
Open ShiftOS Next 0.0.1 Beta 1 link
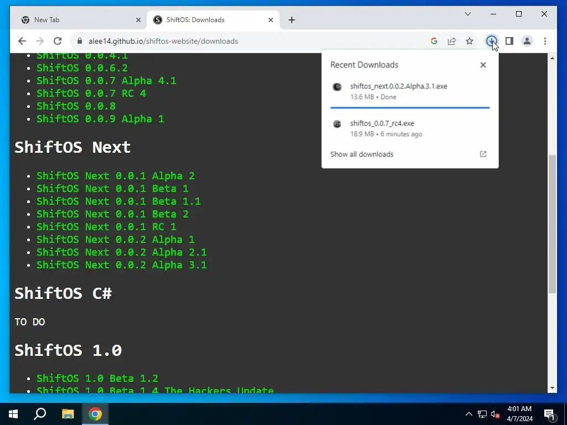pos(112,189)
